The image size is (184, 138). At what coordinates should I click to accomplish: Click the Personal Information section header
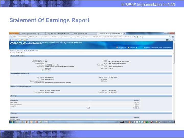tap(91, 56)
